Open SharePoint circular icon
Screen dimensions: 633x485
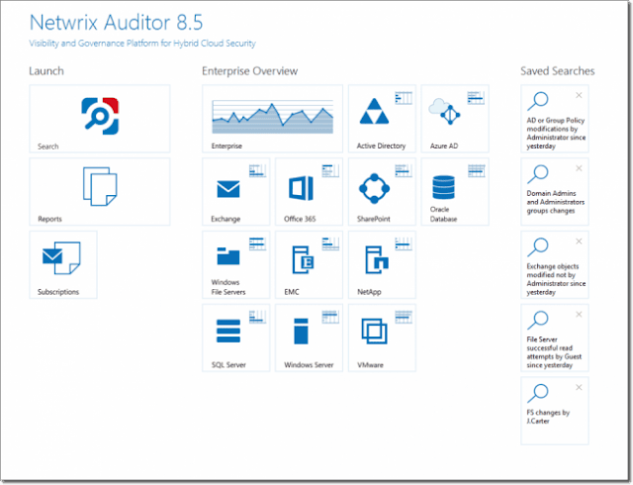pos(374,188)
